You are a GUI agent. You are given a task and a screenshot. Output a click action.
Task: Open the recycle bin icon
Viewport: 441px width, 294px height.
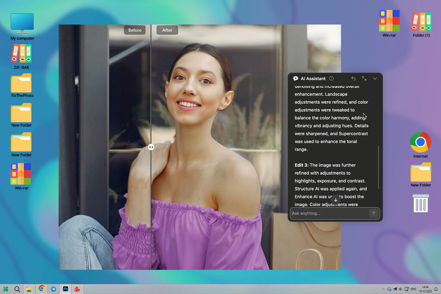(x=420, y=203)
